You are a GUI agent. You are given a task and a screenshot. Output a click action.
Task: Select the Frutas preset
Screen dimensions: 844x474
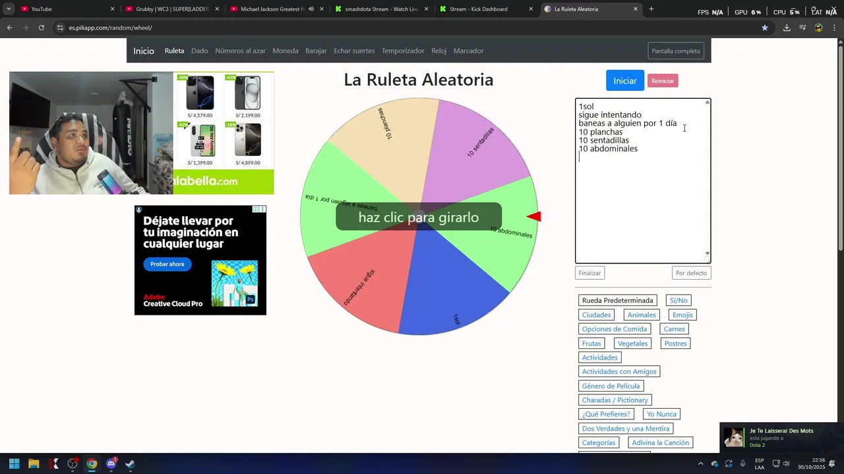click(591, 343)
